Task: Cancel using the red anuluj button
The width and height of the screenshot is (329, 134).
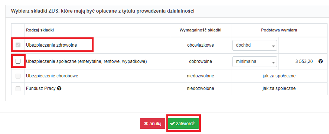Action: (153, 124)
